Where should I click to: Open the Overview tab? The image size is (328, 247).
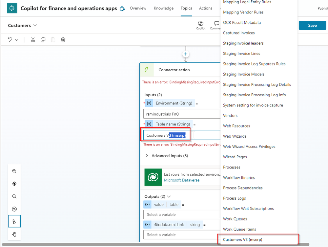click(138, 8)
